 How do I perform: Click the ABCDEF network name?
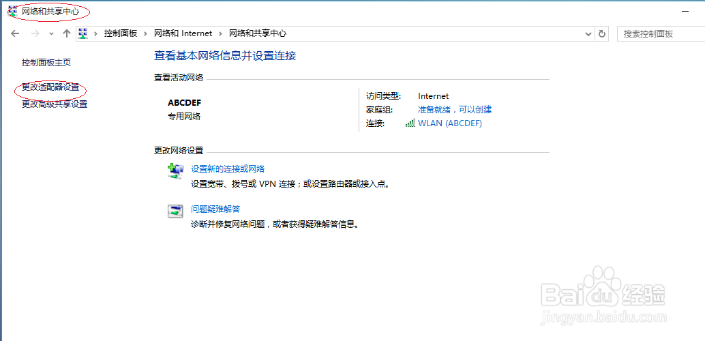pos(184,102)
